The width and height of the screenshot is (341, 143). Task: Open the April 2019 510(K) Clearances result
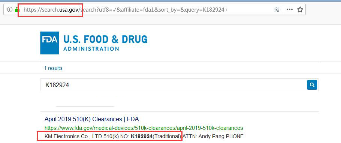click(x=91, y=119)
